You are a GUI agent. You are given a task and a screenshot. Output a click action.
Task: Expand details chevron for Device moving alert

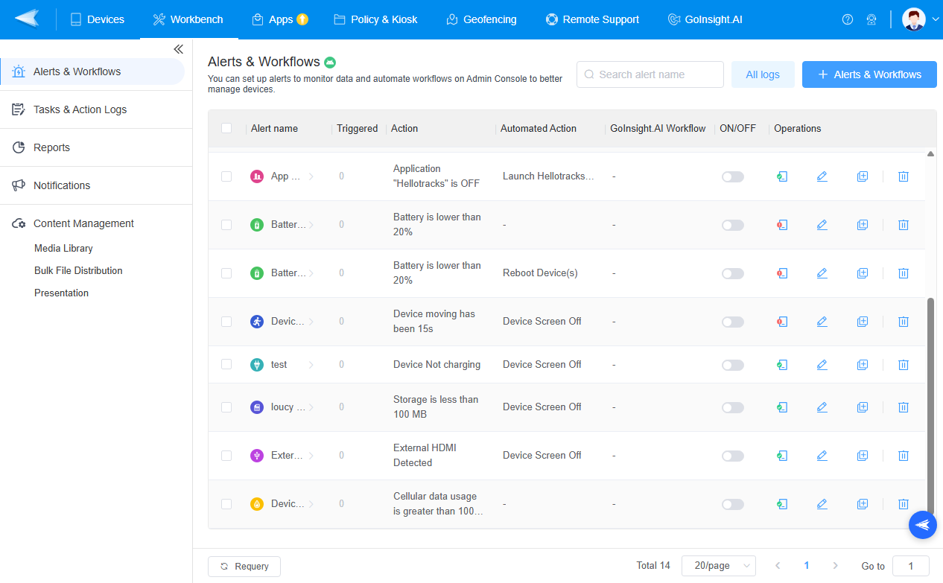tap(311, 322)
